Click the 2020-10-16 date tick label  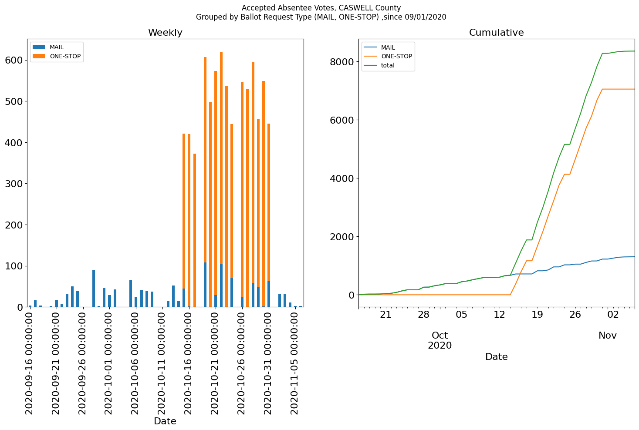189,362
